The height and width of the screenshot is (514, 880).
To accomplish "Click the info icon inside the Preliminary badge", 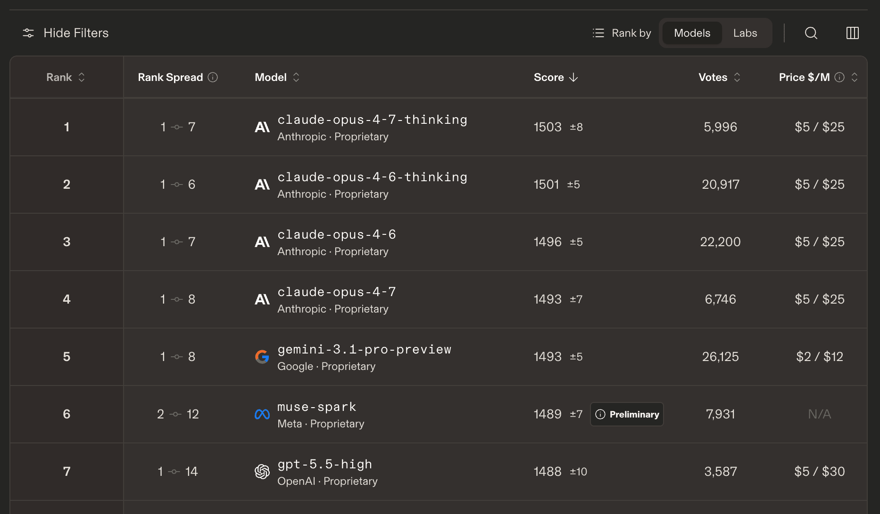I will click(x=600, y=414).
